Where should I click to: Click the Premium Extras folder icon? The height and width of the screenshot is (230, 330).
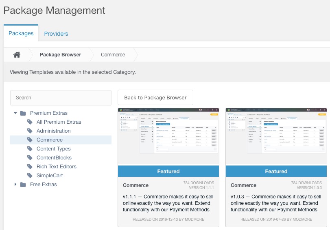tap(23, 113)
